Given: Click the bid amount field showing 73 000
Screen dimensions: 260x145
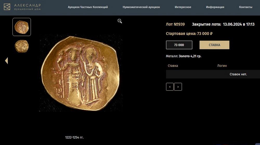Looking at the screenshot, I should tap(179, 45).
